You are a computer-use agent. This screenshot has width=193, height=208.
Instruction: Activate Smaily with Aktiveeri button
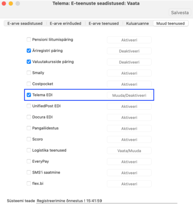tap(129, 73)
